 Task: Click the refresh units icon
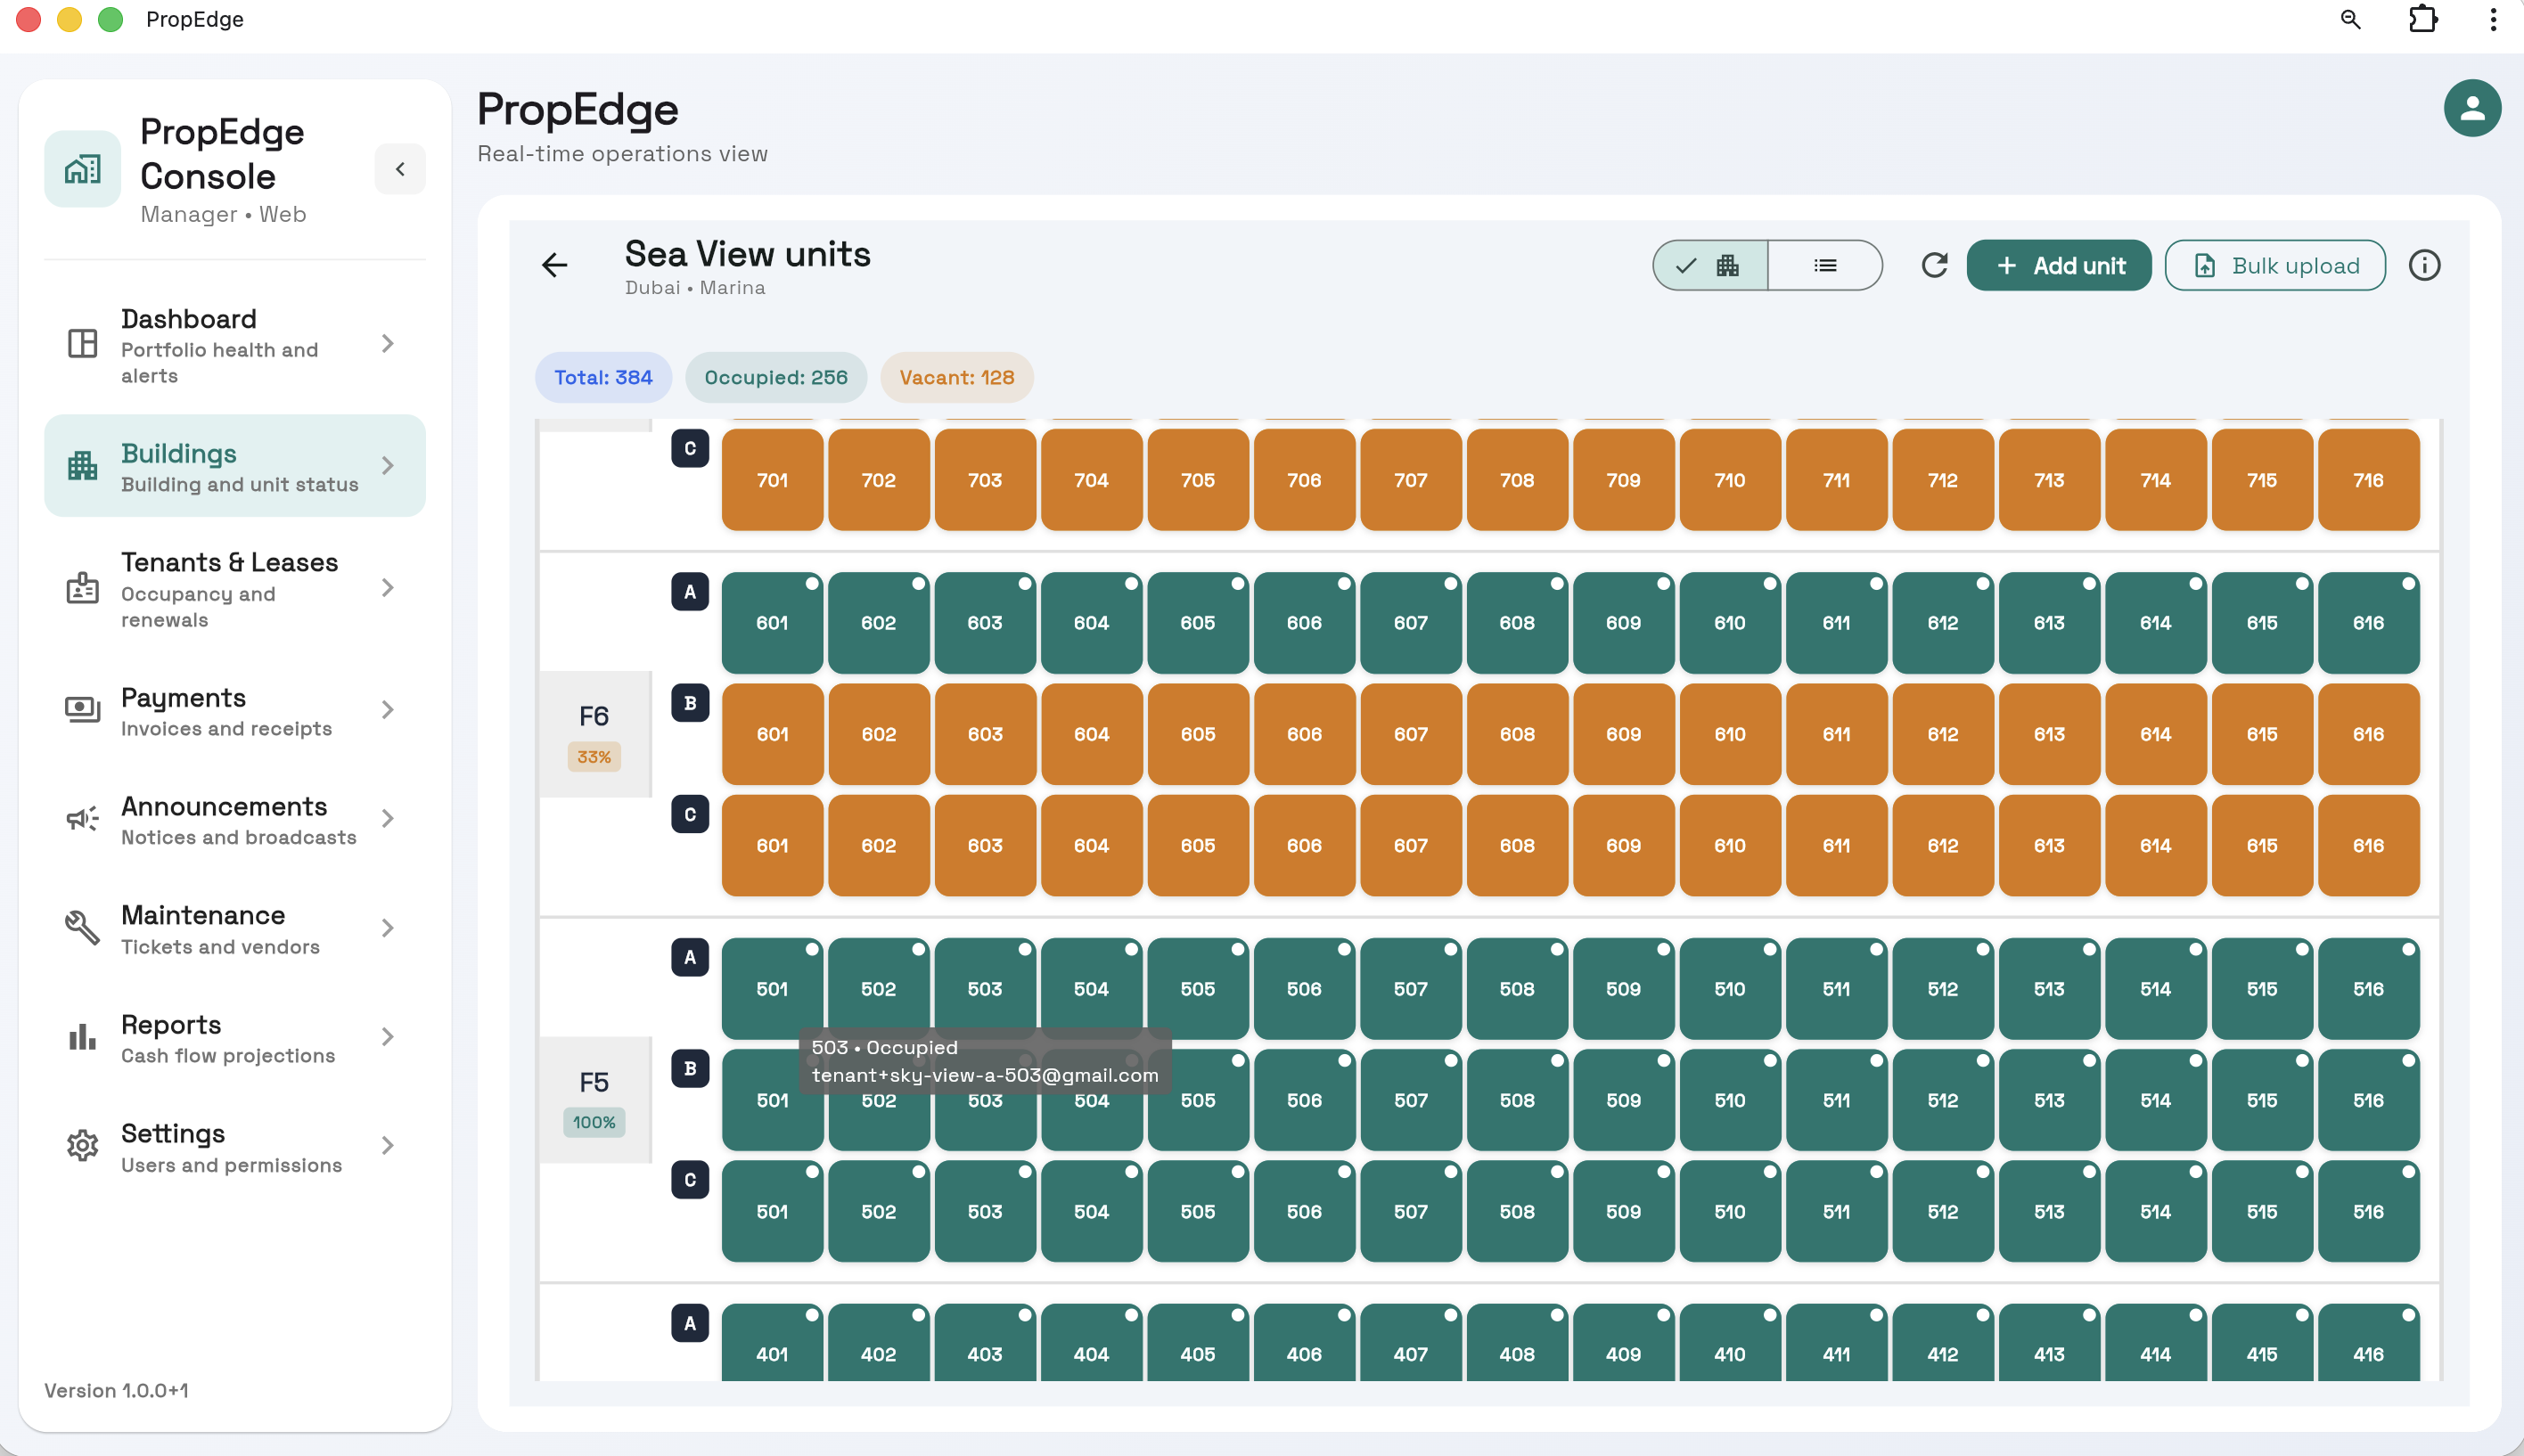tap(1934, 265)
